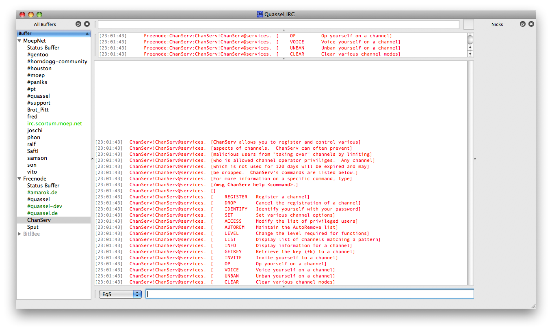The width and height of the screenshot is (552, 331).
Task: Open the #paniks channel
Action: pos(37,82)
